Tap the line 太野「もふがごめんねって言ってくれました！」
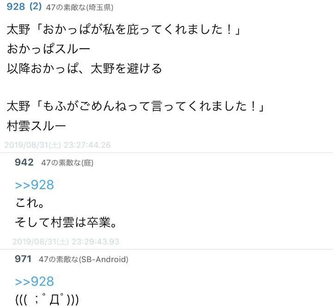Screen dimensions: 333x306 [136, 106]
